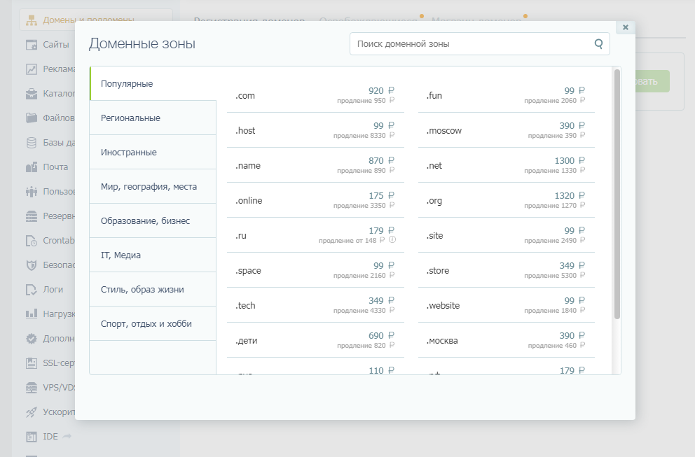Select the IT, Медиа category tab

(153, 255)
